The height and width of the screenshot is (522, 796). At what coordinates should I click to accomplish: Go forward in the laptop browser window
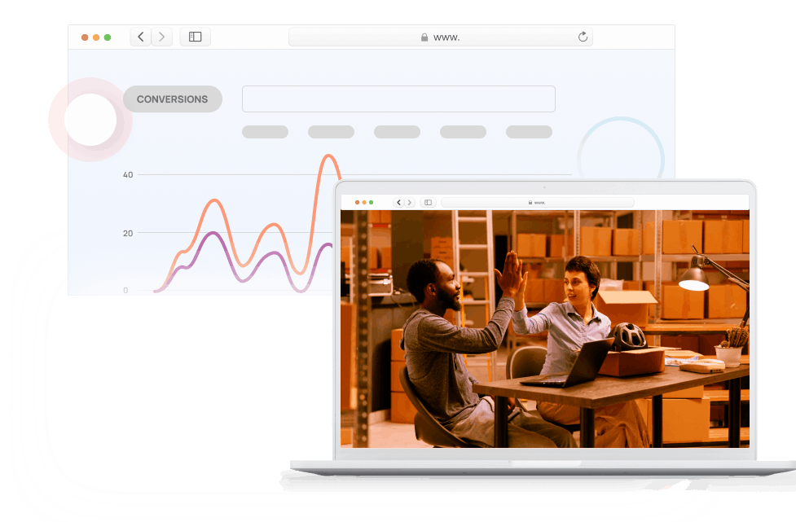coord(410,202)
